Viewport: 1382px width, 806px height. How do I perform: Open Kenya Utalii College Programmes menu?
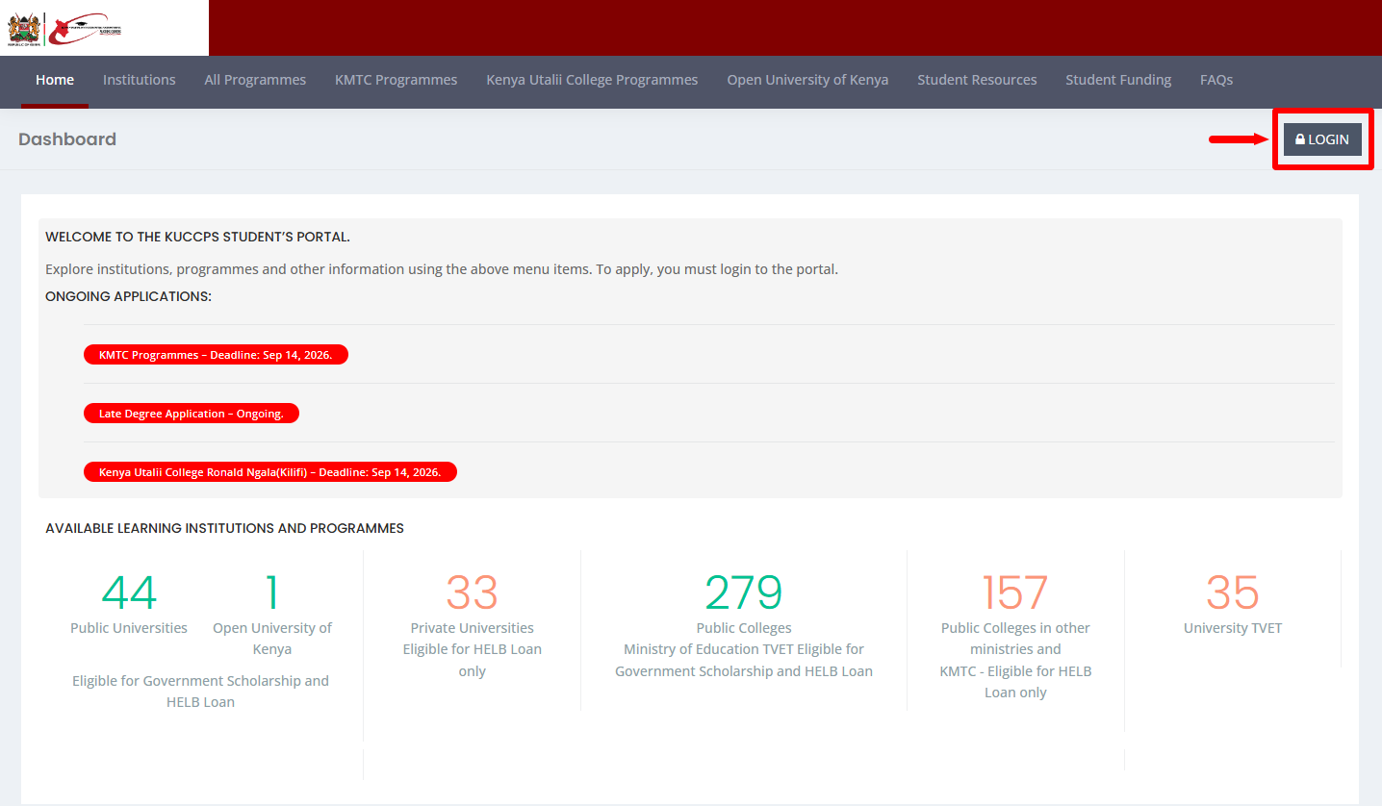coord(592,80)
